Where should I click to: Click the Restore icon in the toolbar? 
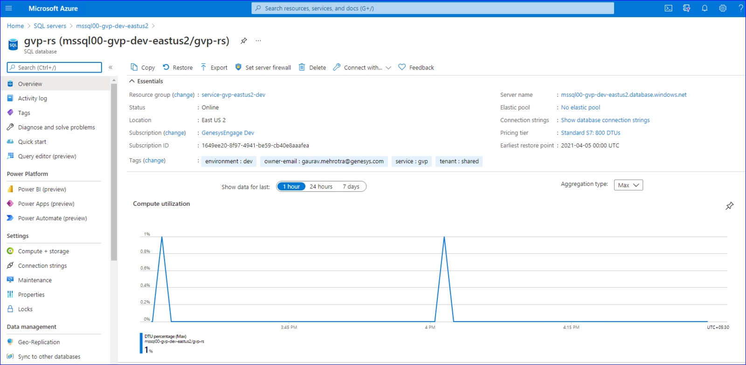coord(166,67)
